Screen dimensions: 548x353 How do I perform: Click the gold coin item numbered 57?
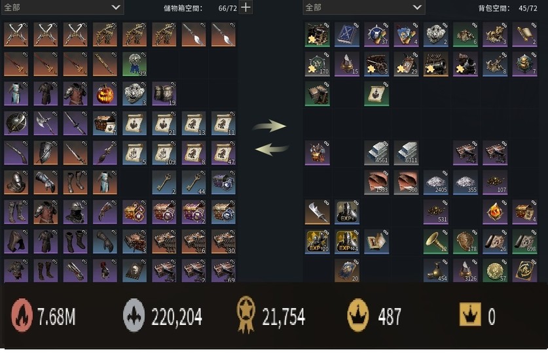tap(495, 271)
